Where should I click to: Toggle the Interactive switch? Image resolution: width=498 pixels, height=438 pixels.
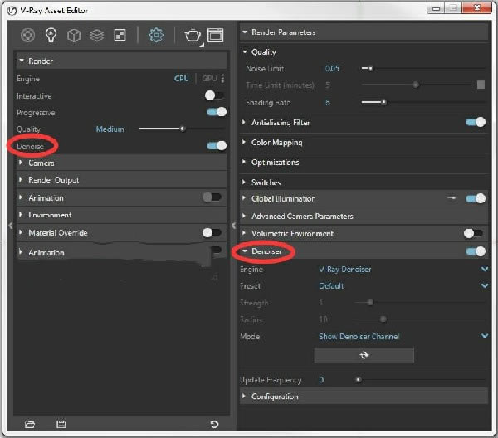pyautogui.click(x=214, y=95)
